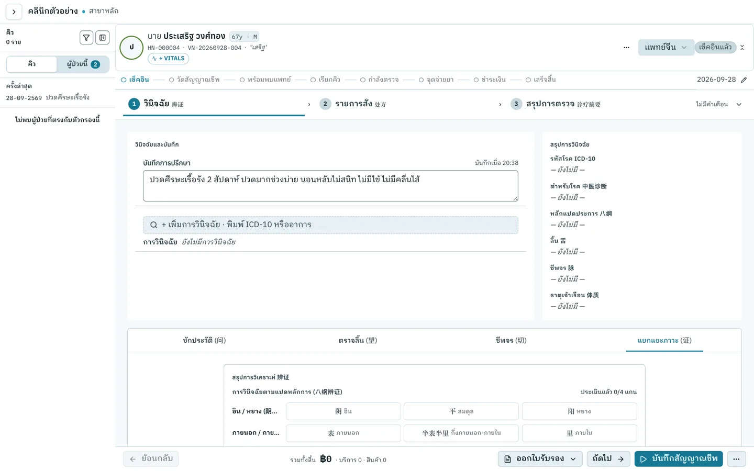754x471 pixels.
Task: Switch to the คิว tab
Action: click(x=32, y=64)
